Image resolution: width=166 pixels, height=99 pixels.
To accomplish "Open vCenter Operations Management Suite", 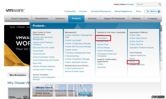I will pyautogui.click(x=79, y=36).
